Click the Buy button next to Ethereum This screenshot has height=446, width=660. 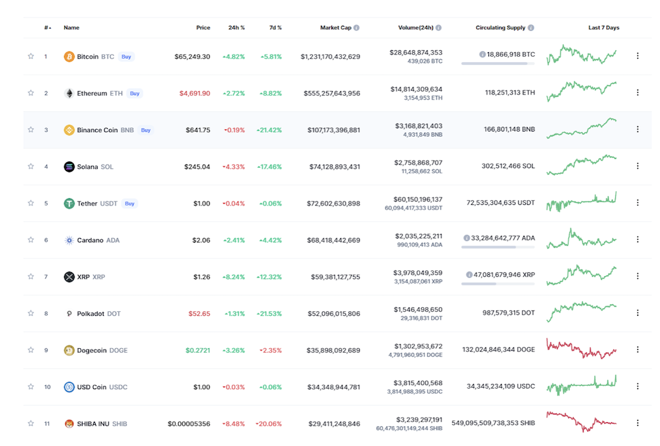coord(135,93)
